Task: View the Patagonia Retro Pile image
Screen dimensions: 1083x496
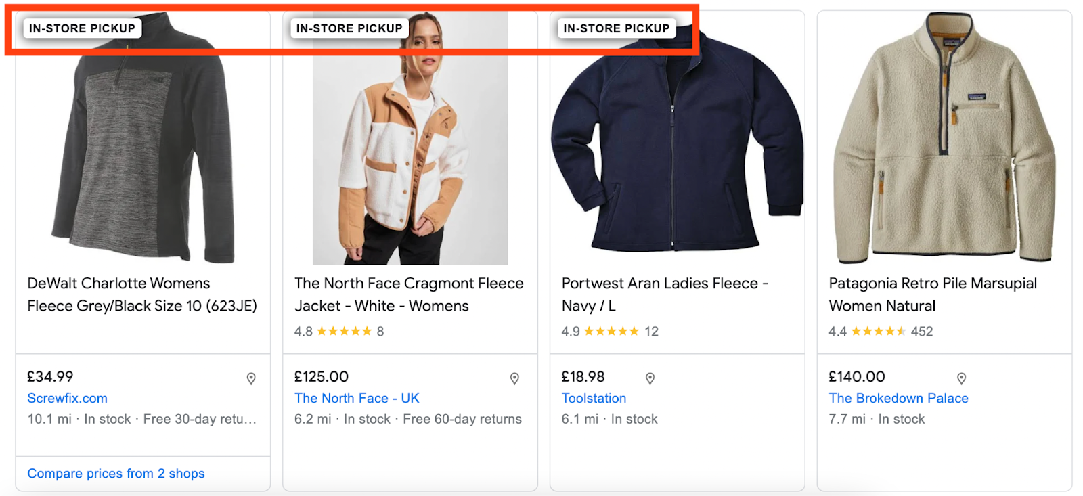Action: (x=944, y=142)
